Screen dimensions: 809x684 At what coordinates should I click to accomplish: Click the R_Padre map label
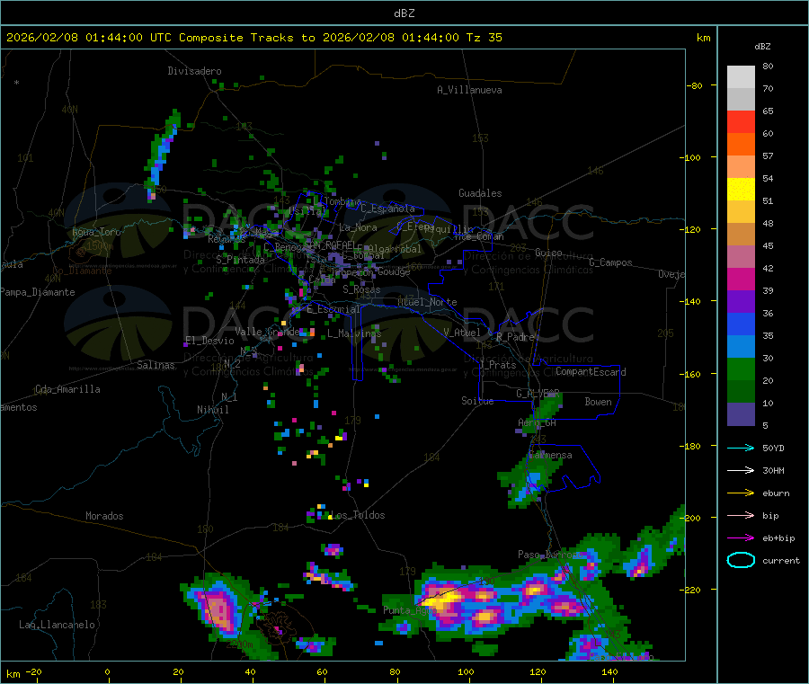515,337
